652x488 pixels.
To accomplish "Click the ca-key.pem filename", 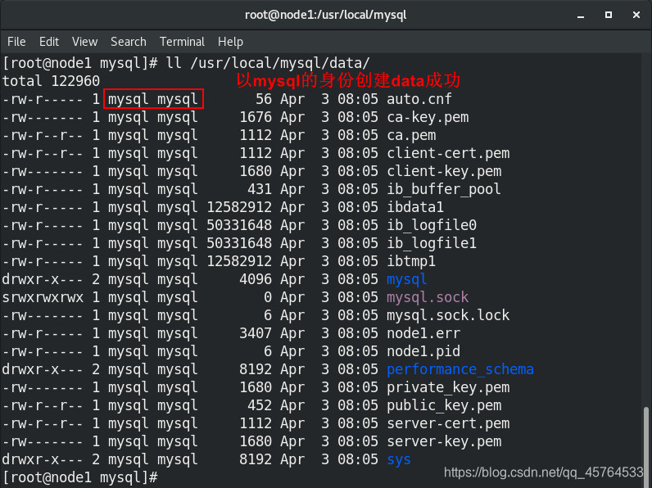I will pos(428,117).
